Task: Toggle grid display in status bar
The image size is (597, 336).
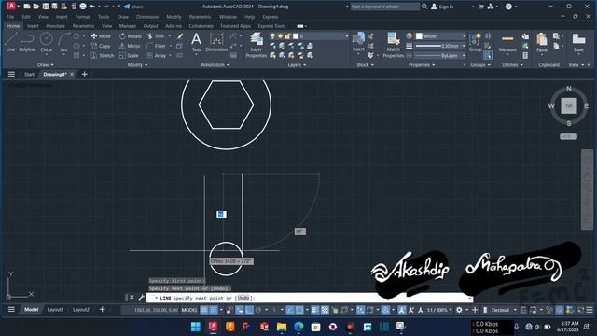Action: (204, 310)
